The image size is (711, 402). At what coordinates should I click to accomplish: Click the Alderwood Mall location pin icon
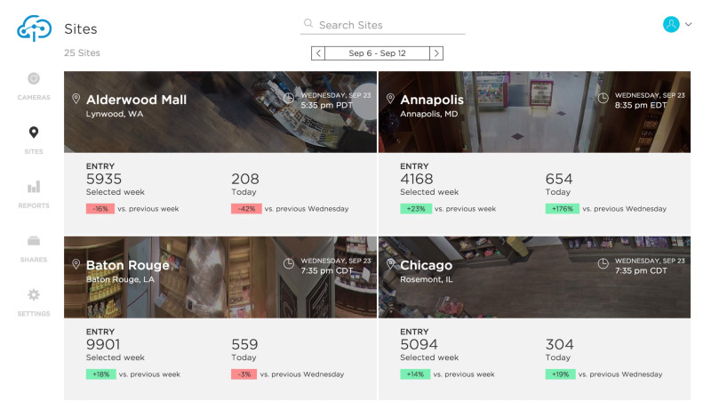pyautogui.click(x=76, y=99)
